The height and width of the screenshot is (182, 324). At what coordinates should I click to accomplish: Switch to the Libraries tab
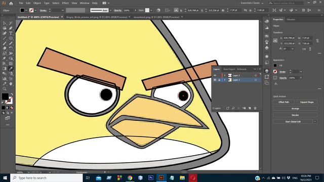(291, 19)
